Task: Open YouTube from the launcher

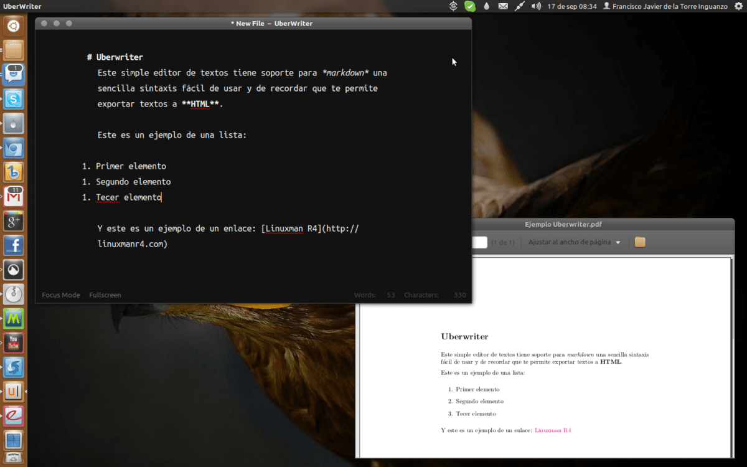Action: [13, 343]
